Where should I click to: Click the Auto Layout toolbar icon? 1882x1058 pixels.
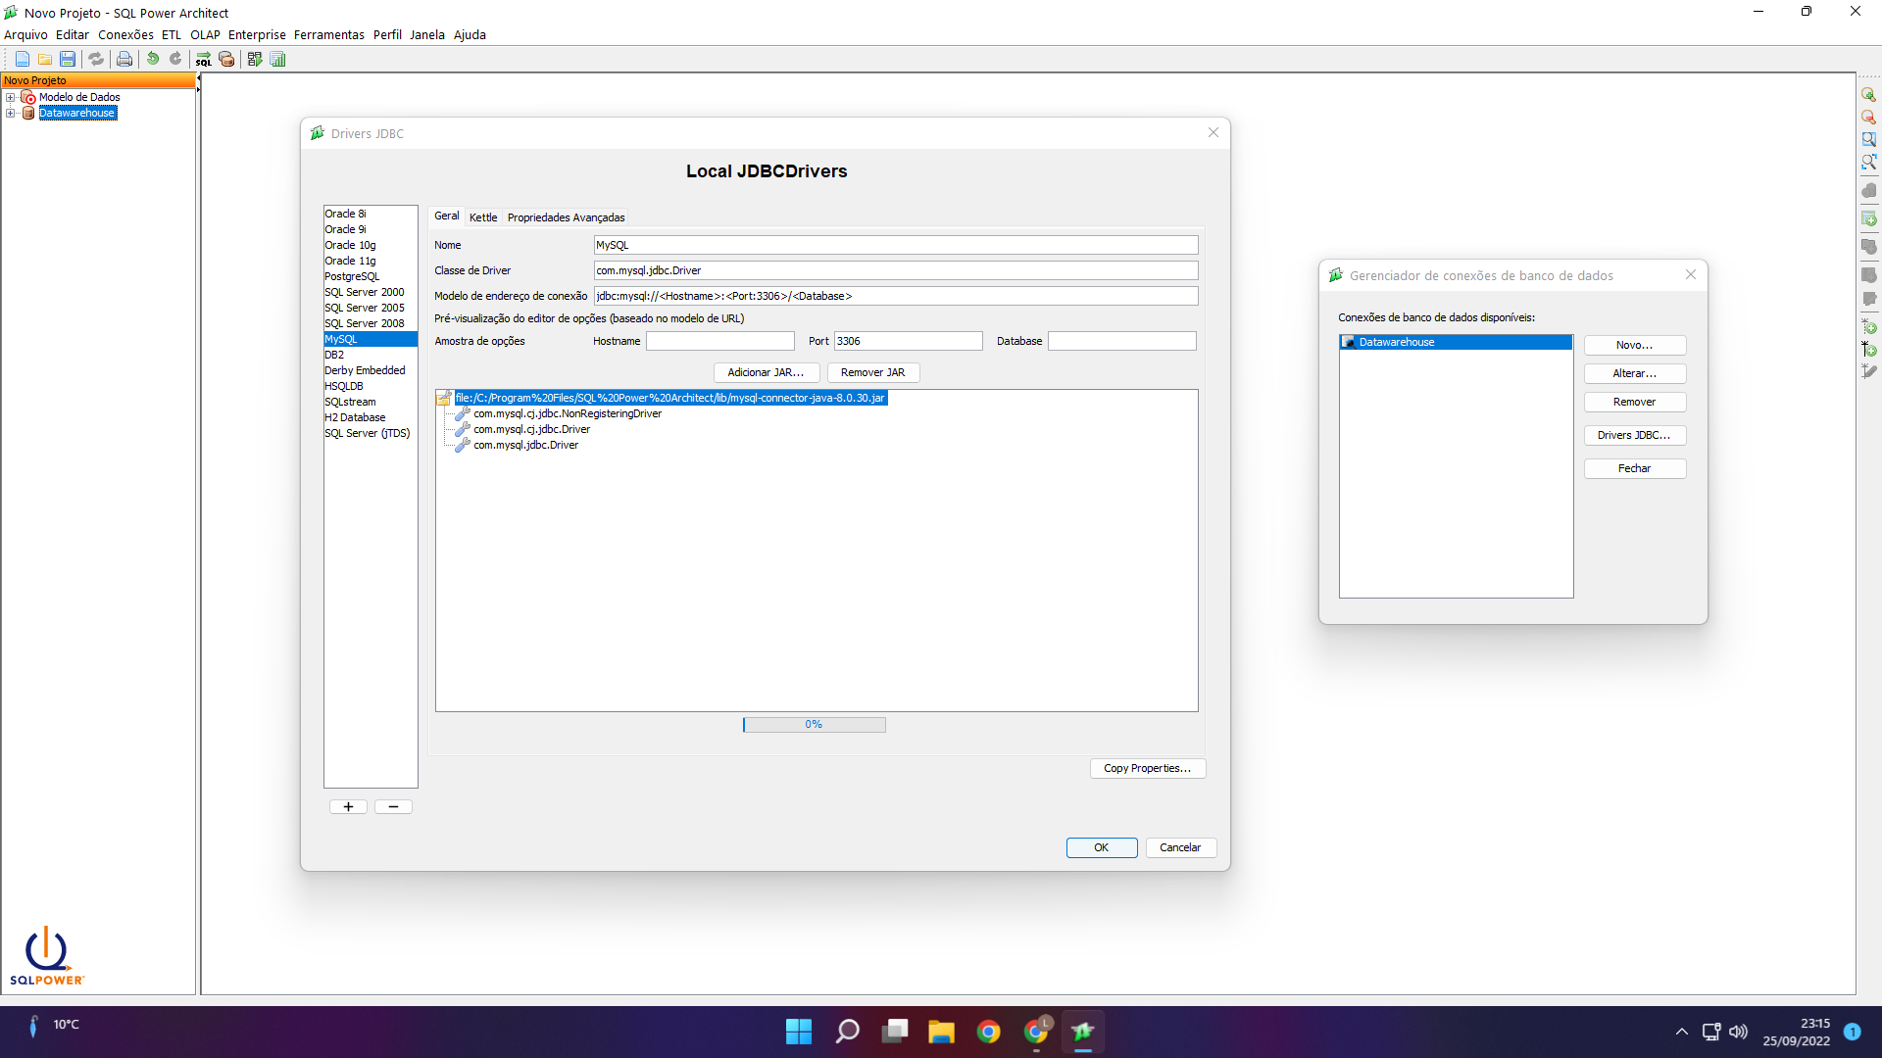point(255,59)
